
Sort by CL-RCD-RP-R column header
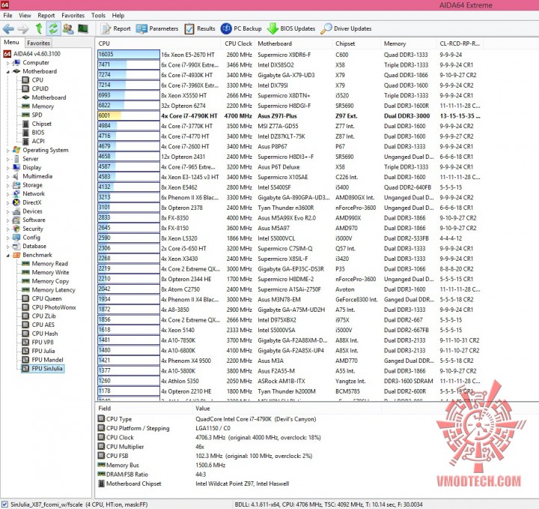(460, 43)
